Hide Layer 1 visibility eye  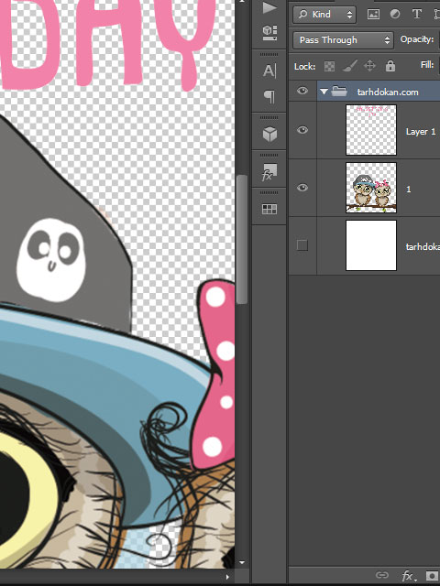pos(302,130)
